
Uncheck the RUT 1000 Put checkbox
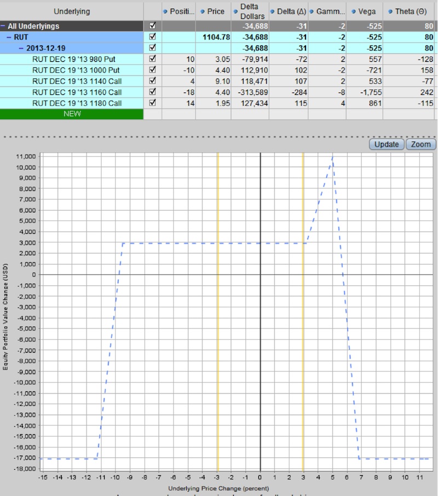[x=152, y=70]
